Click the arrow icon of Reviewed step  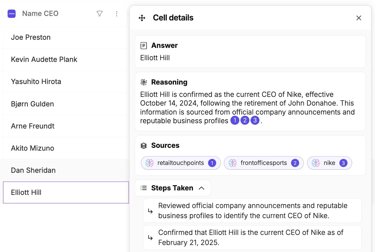coord(150,211)
